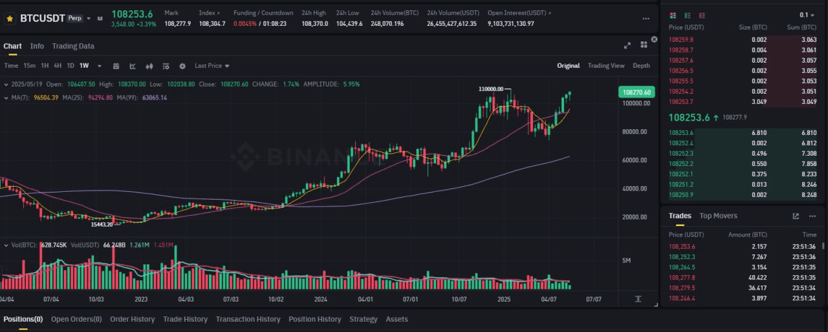Screen dimensions: 828x332
Task: Open the Open Orders(0) tab
Action: tap(76, 319)
